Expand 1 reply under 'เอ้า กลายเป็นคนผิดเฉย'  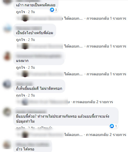point(106,18)
